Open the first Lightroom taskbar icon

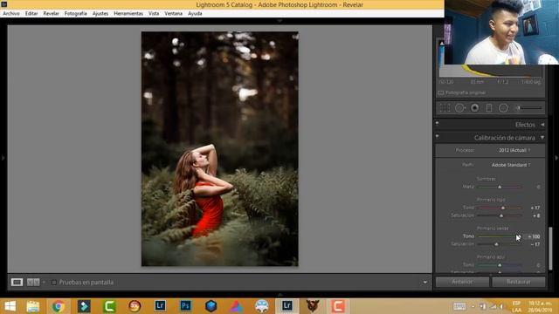click(x=160, y=306)
